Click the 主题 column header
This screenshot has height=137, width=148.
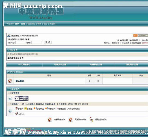[x=89, y=76]
